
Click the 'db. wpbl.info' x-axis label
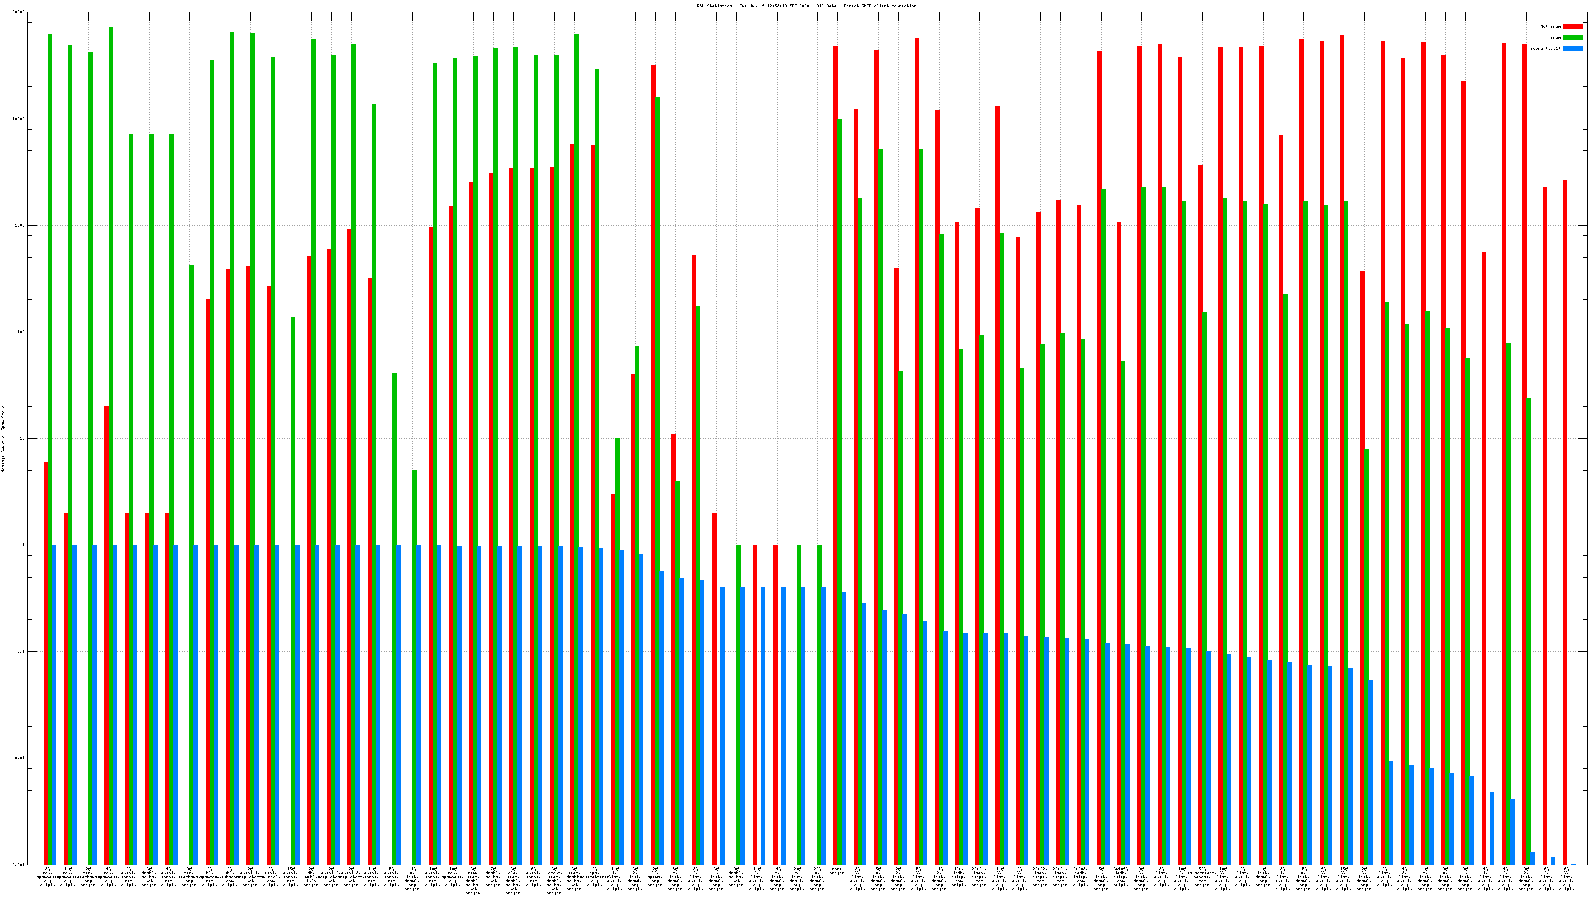pos(311,877)
